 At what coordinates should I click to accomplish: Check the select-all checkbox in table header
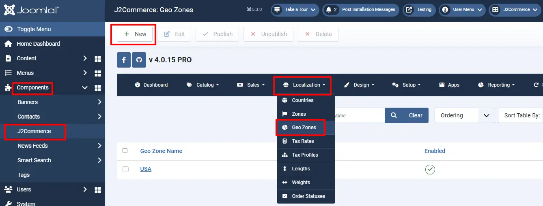[125, 151]
